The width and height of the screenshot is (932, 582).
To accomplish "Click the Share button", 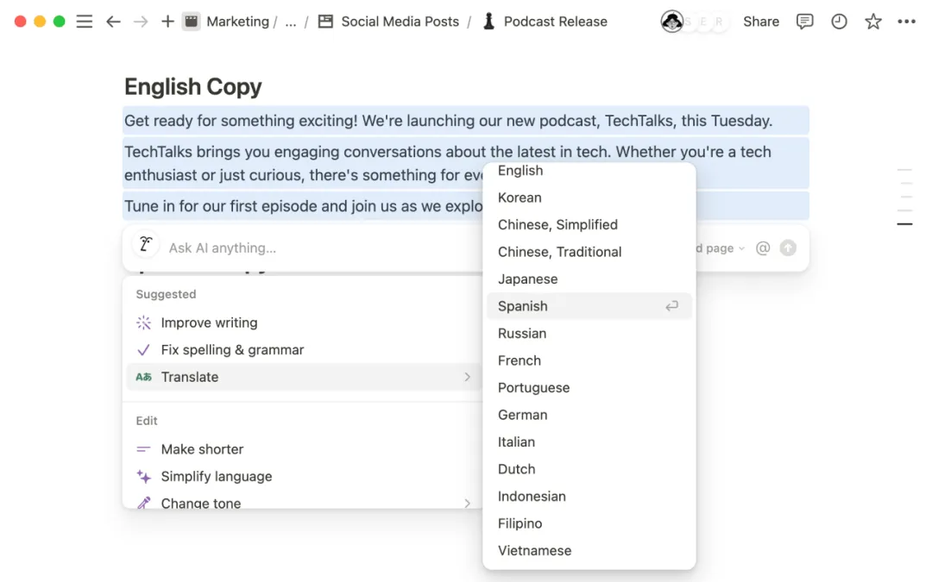I will tap(761, 22).
